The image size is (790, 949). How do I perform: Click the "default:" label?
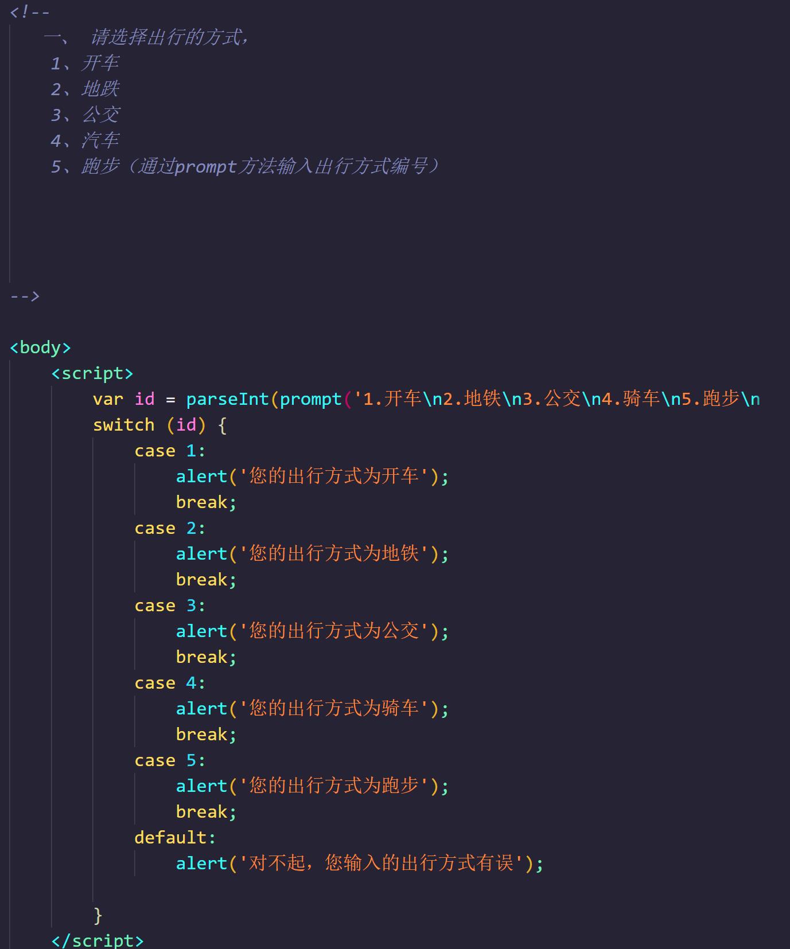(175, 838)
